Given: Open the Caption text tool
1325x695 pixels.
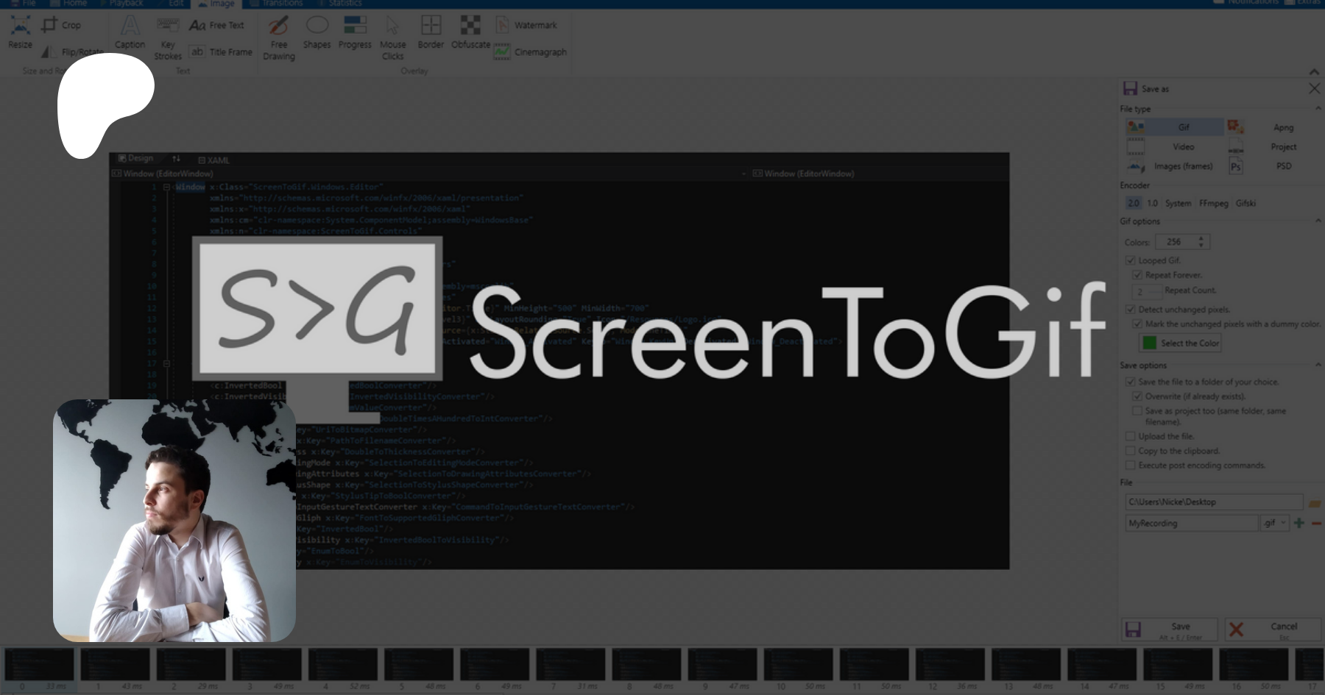Looking at the screenshot, I should coord(130,32).
